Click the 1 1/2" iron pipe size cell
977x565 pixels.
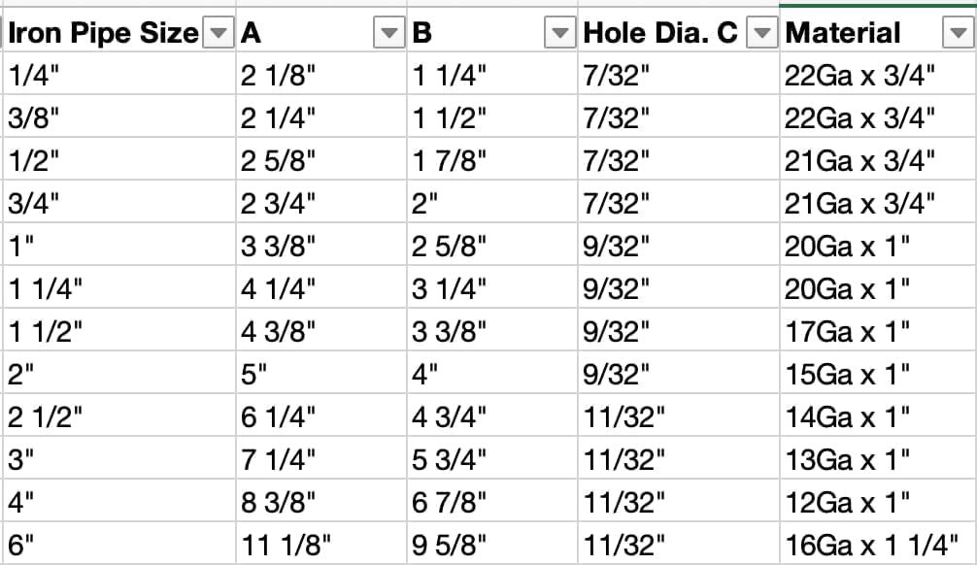(119, 330)
